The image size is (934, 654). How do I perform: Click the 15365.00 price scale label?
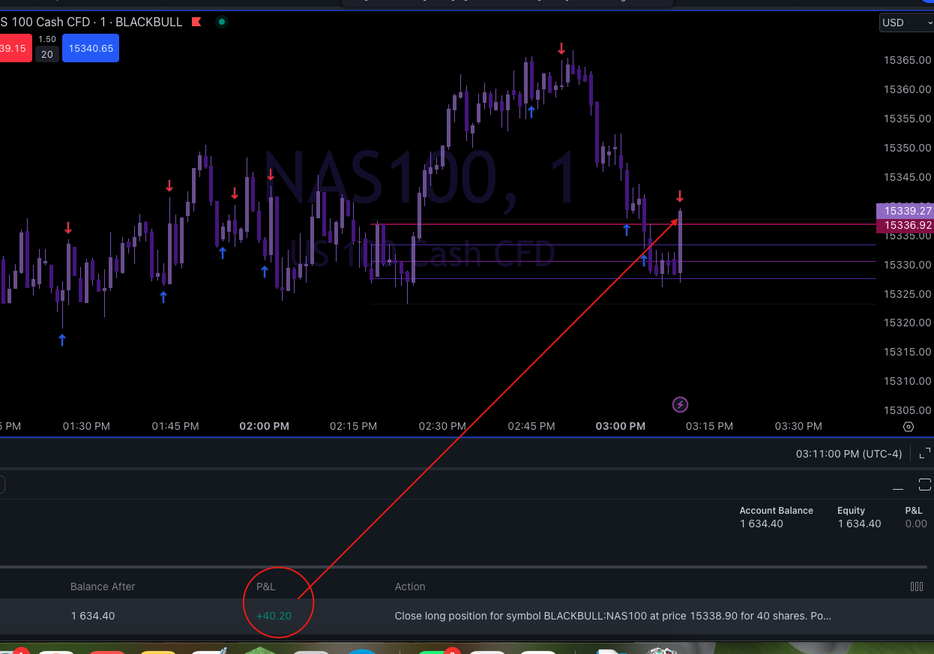coord(907,60)
